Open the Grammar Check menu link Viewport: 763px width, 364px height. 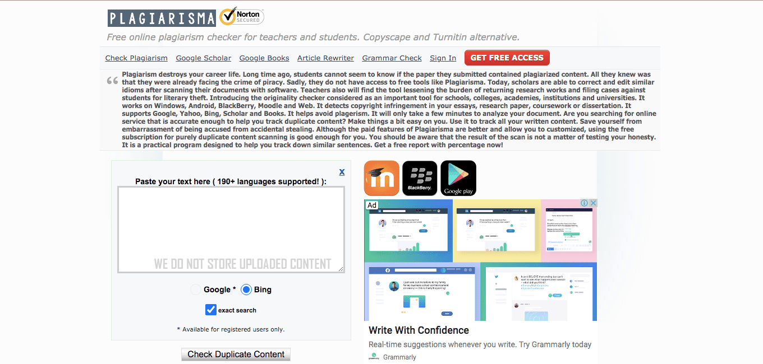pyautogui.click(x=392, y=58)
